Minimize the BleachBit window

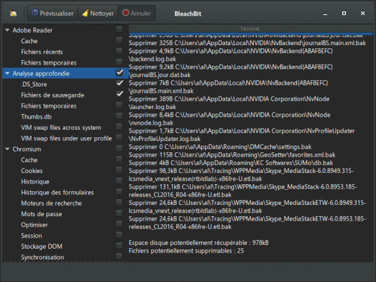(325, 14)
